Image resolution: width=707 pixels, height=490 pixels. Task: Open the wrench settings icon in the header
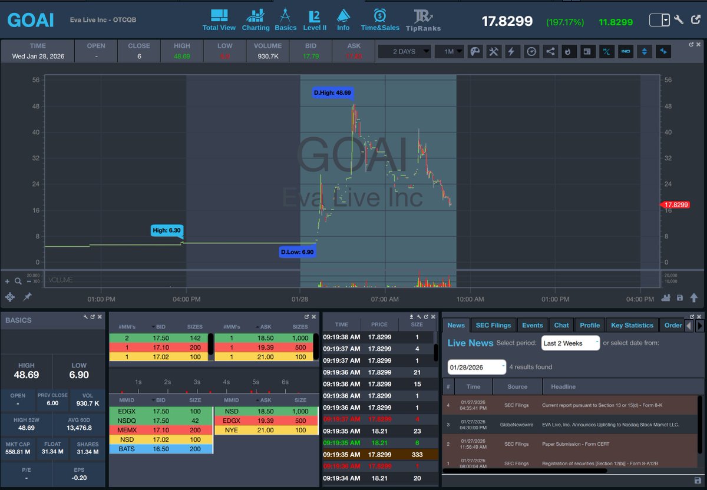click(x=679, y=19)
